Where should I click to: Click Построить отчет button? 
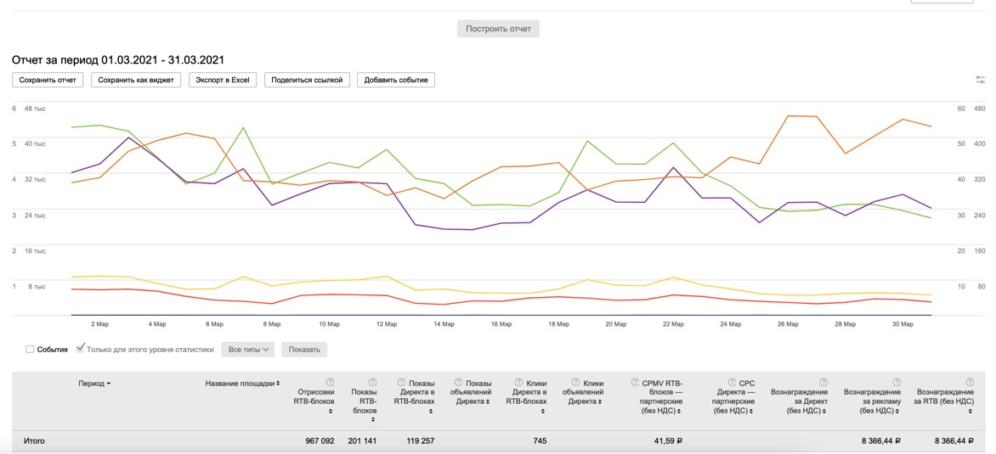click(498, 29)
